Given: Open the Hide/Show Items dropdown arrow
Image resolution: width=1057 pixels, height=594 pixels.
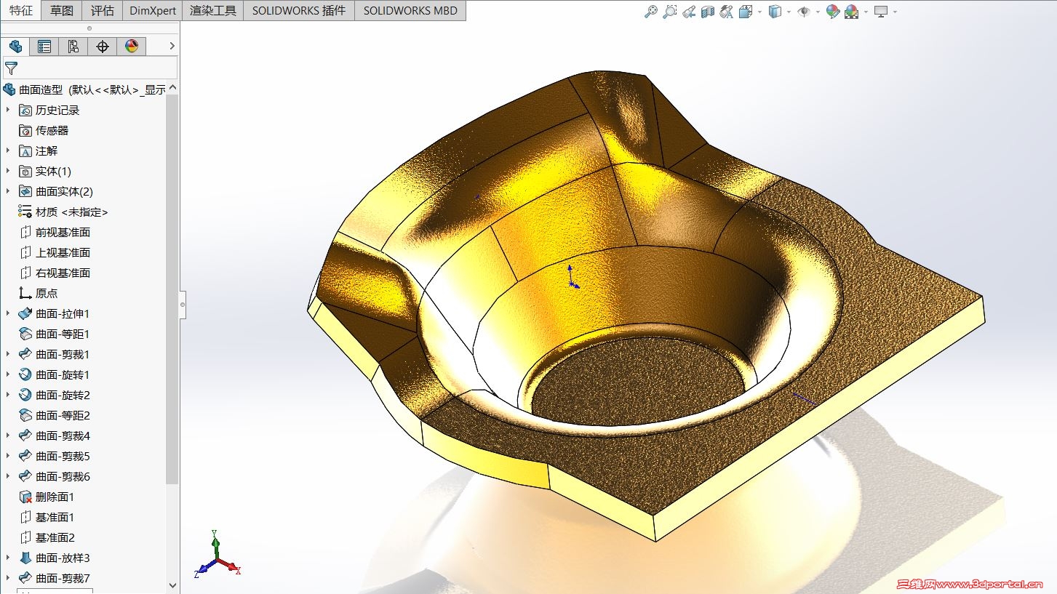Looking at the screenshot, I should (818, 12).
